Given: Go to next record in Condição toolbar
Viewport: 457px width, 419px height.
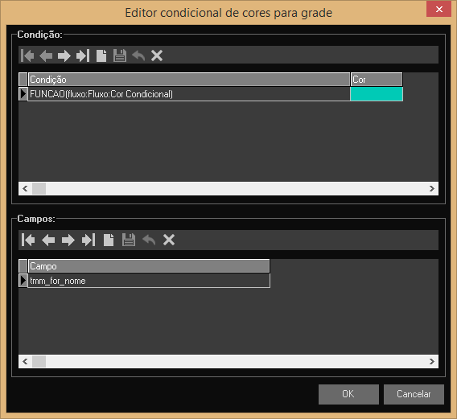Looking at the screenshot, I should [64, 55].
